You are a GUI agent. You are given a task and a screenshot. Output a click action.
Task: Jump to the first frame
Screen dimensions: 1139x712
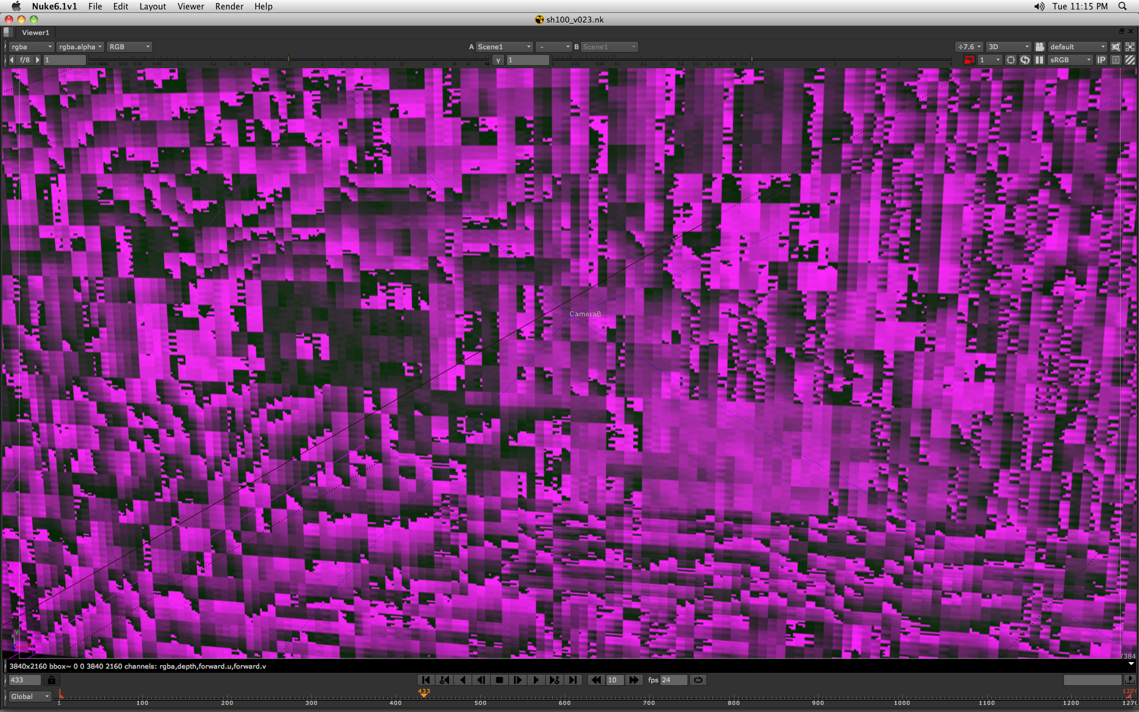coord(425,680)
